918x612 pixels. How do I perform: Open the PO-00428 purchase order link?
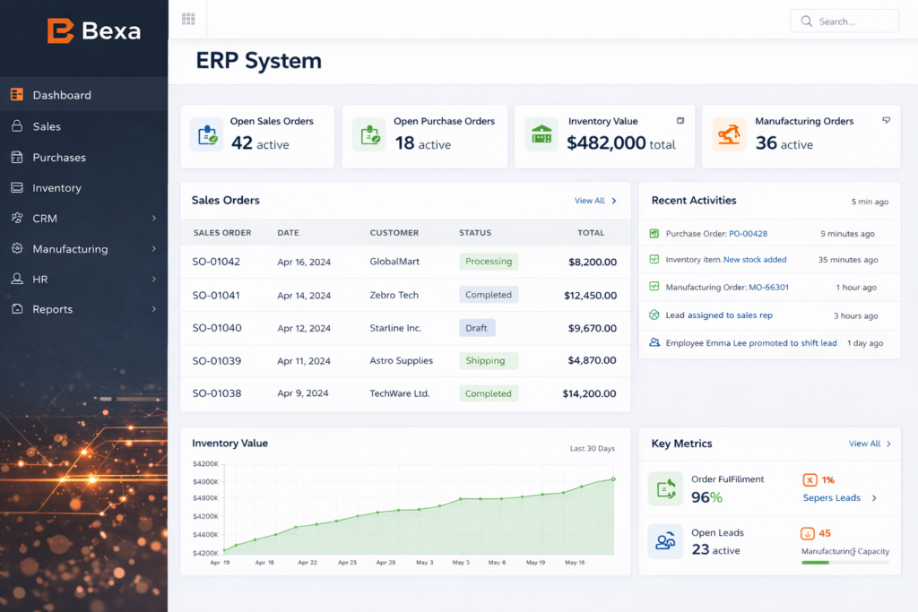coord(748,234)
